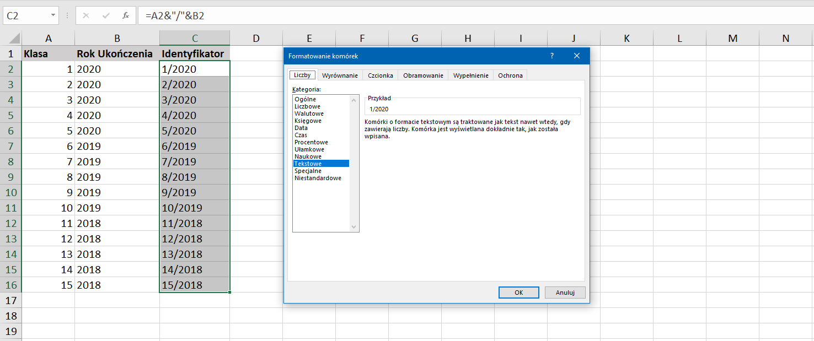Screen dimensions: 814x341
Task: Select the Wypełnienie tab
Action: pos(470,75)
